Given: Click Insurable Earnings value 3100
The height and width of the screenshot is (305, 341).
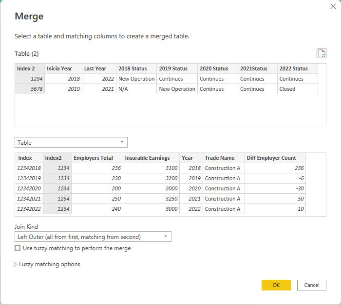Looking at the screenshot, I should pos(151,168).
